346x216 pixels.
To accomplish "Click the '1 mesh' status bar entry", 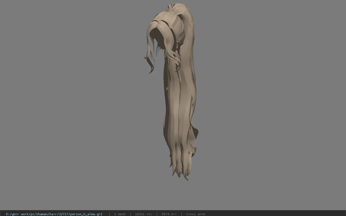I will click(120, 214).
